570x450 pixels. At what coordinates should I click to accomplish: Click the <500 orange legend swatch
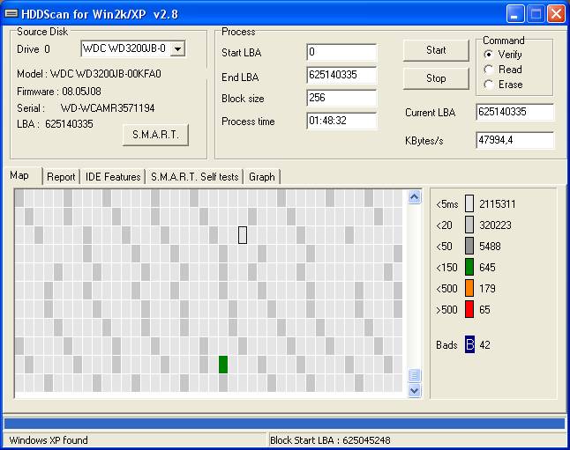click(469, 288)
